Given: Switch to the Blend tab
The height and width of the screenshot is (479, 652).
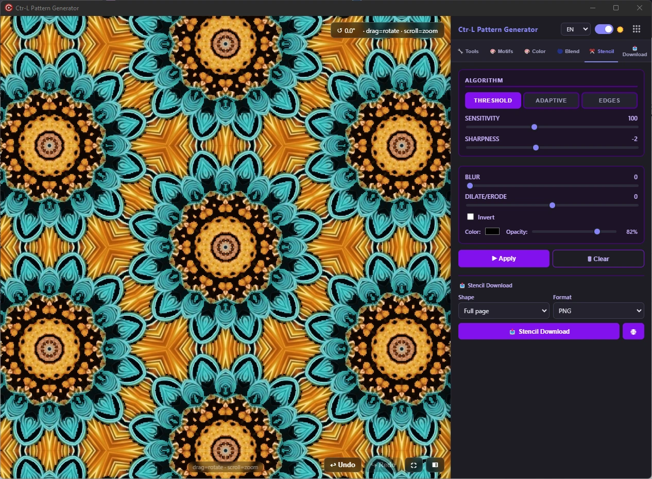Looking at the screenshot, I should click(568, 52).
